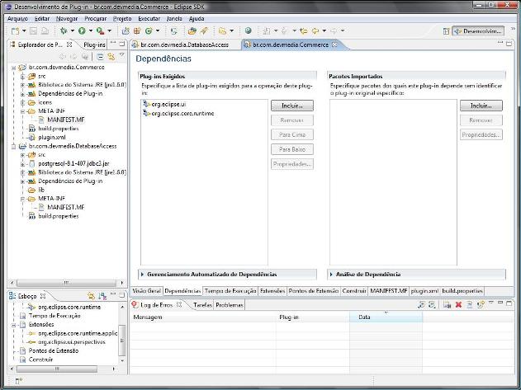This screenshot has height=390, width=521.
Task: Open the Explorador view menu triangle
Action: click(x=122, y=54)
